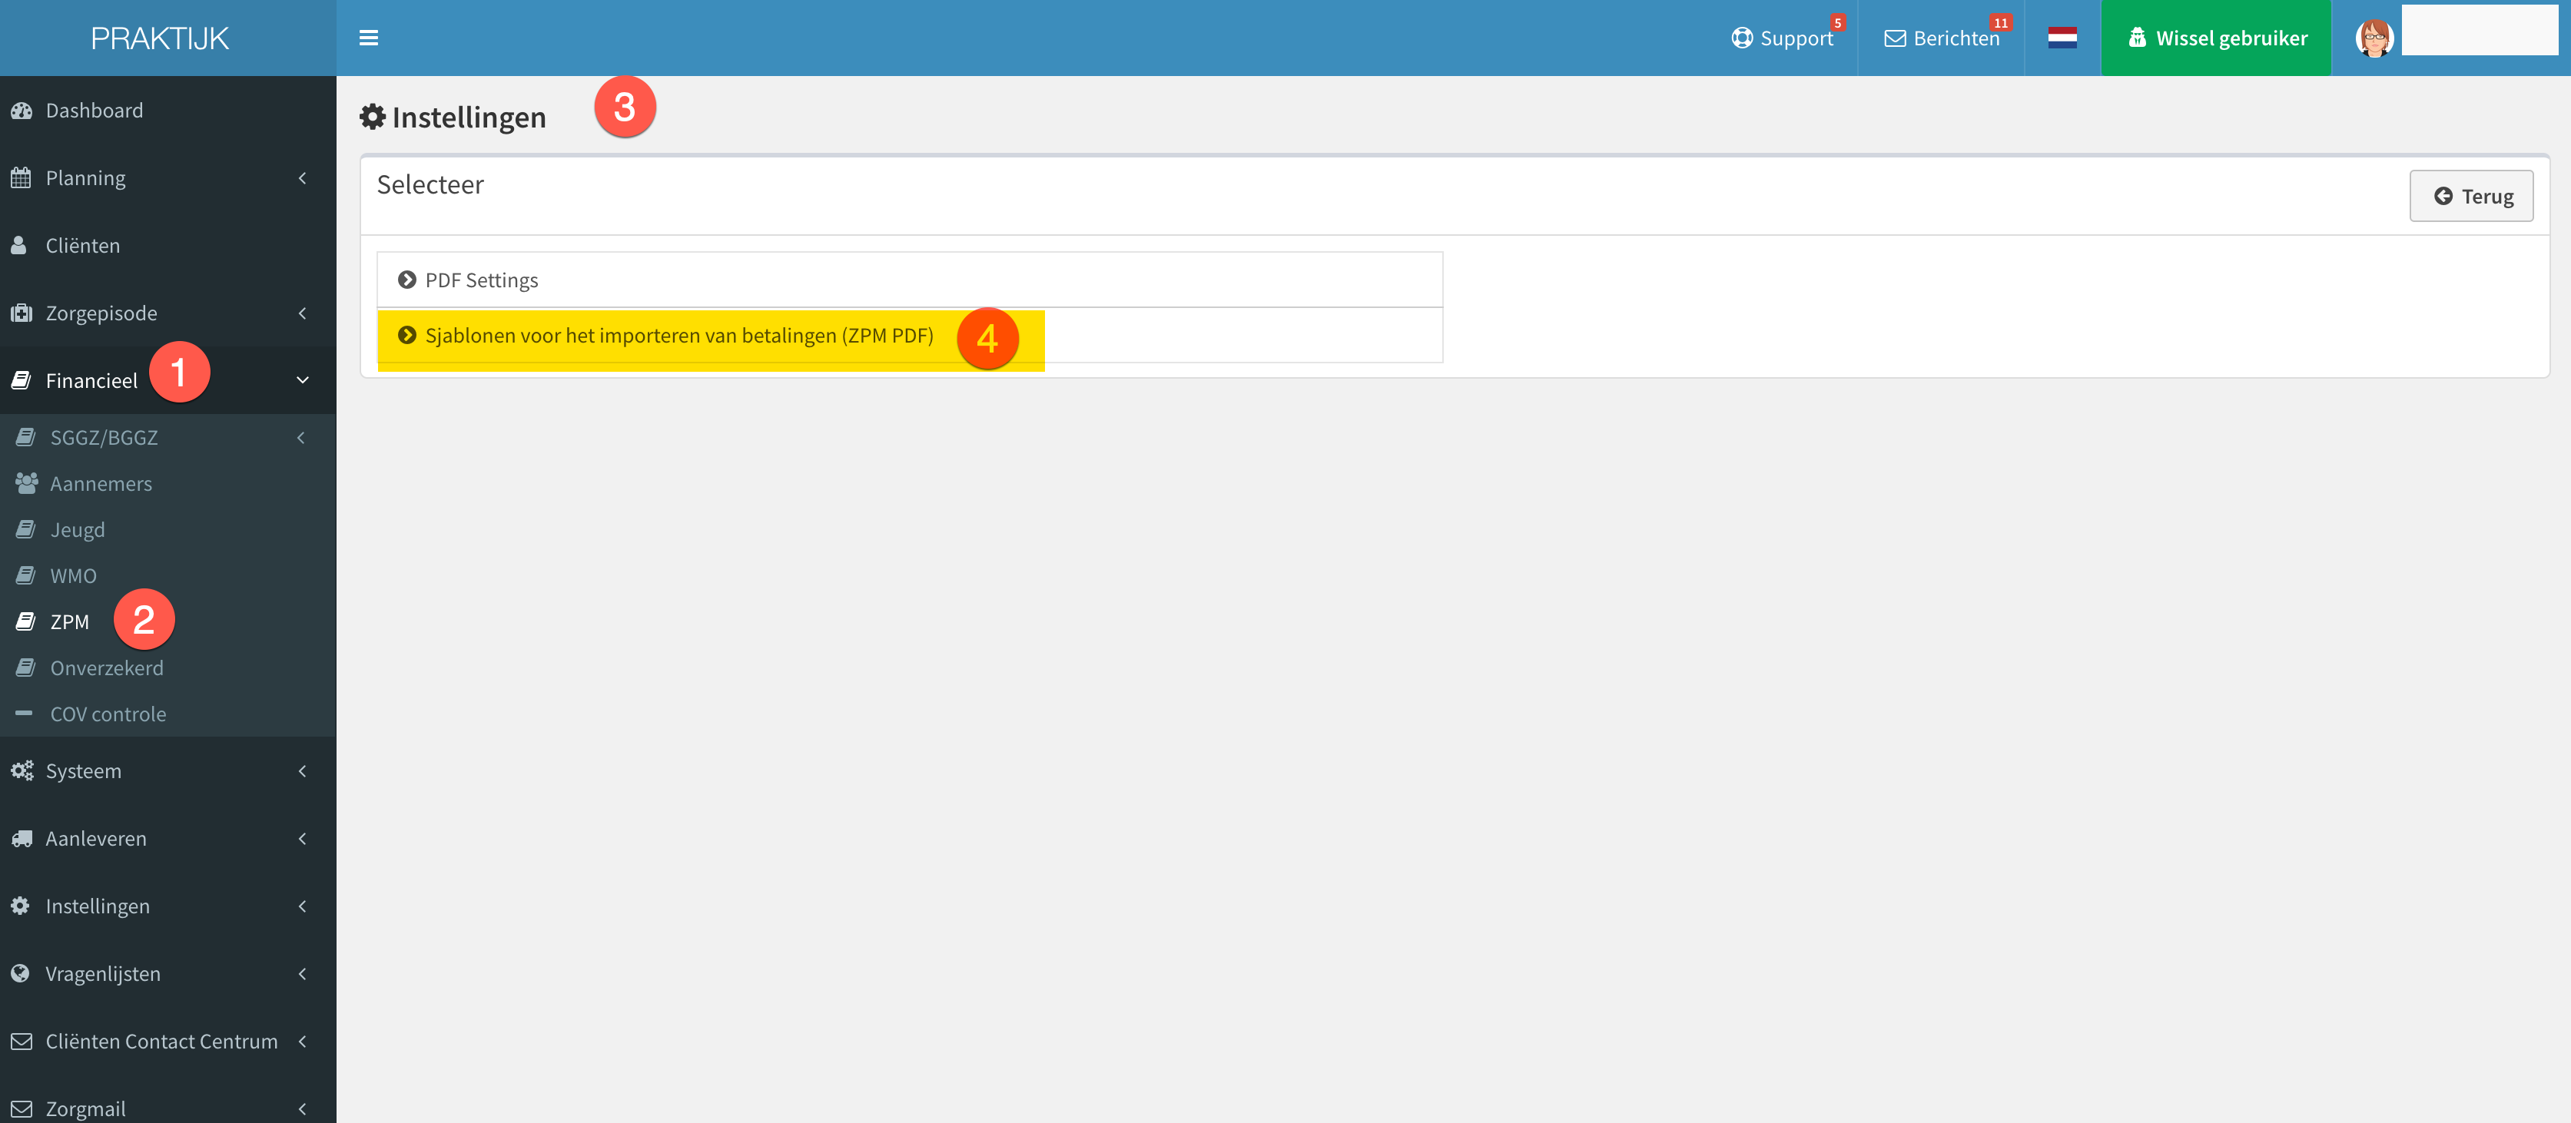Click the Support notification badge 5
2571x1123 pixels.
pos(1837,23)
